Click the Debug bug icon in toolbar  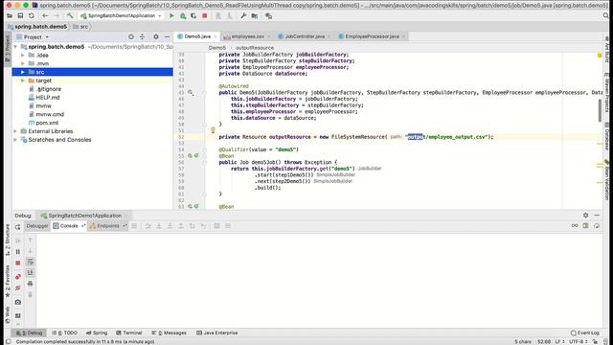[183, 15]
